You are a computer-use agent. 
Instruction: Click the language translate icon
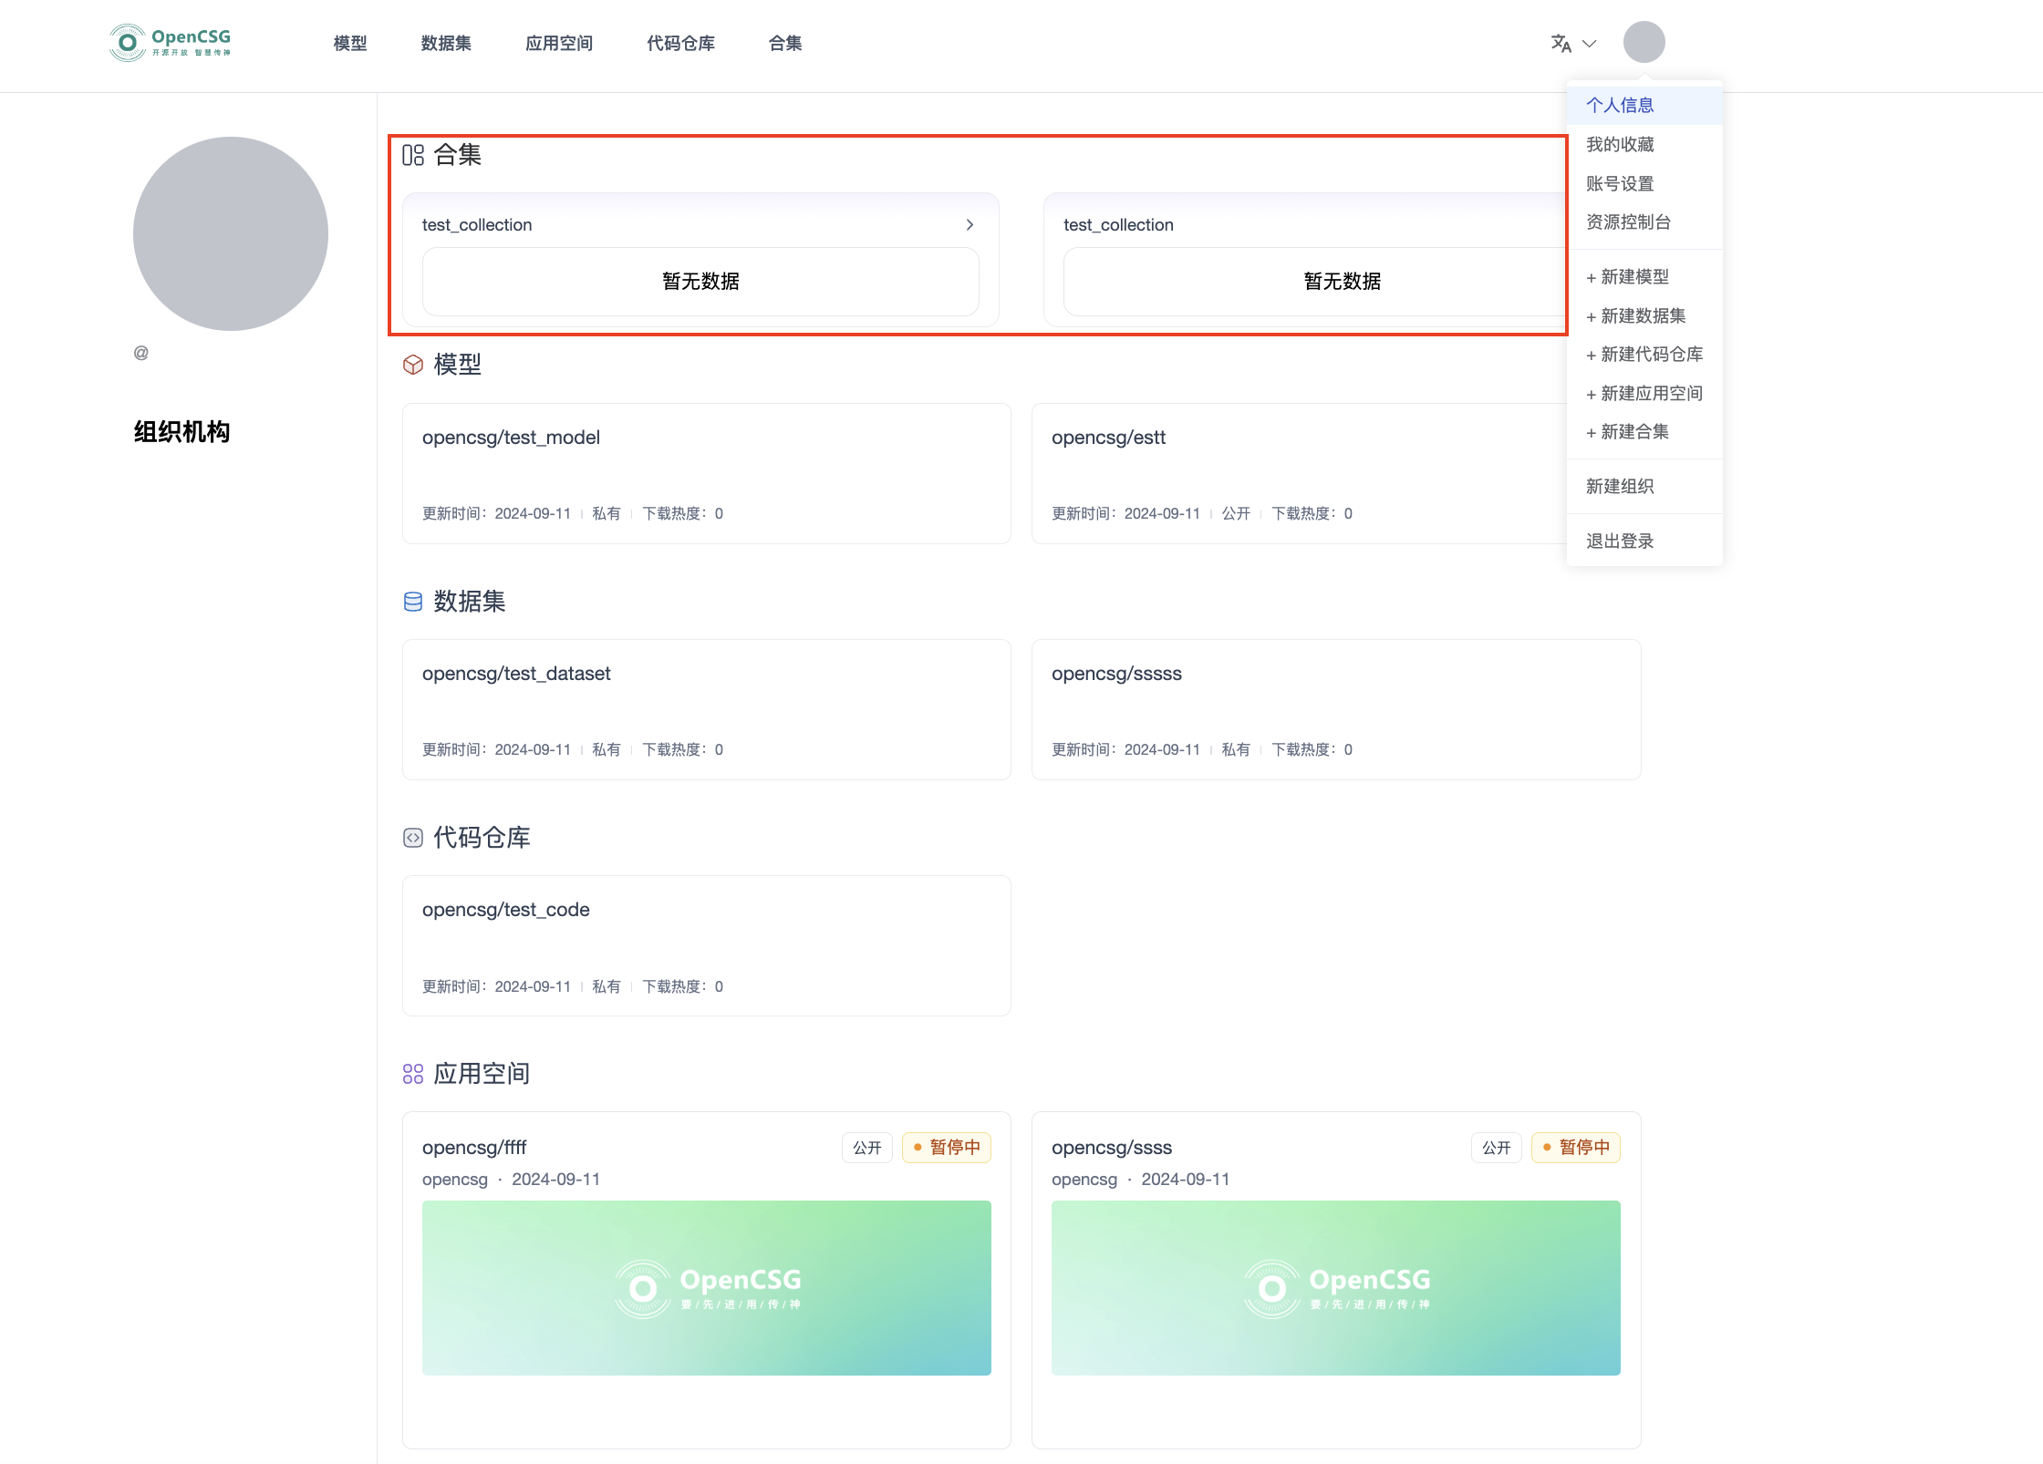1561,43
